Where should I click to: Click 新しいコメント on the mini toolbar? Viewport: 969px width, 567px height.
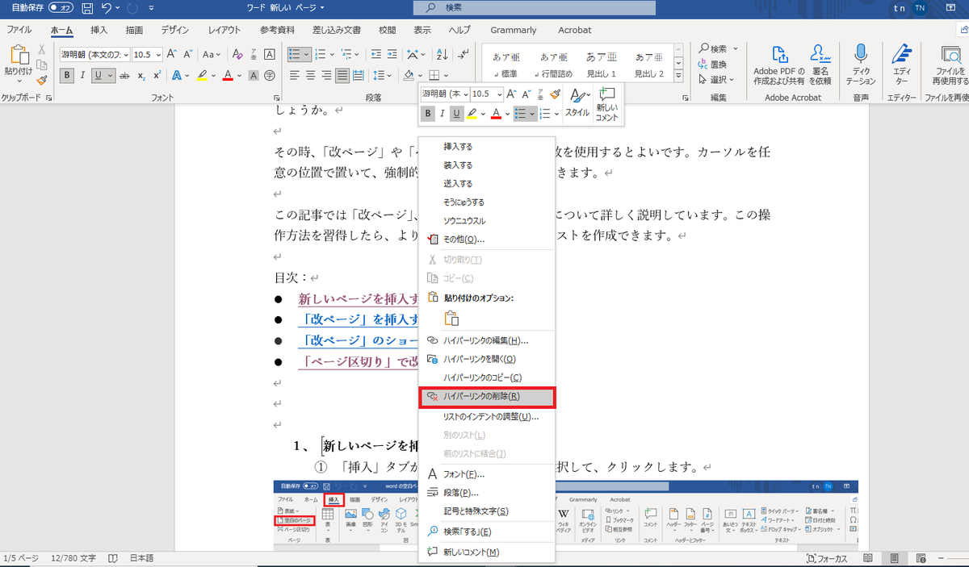point(606,103)
